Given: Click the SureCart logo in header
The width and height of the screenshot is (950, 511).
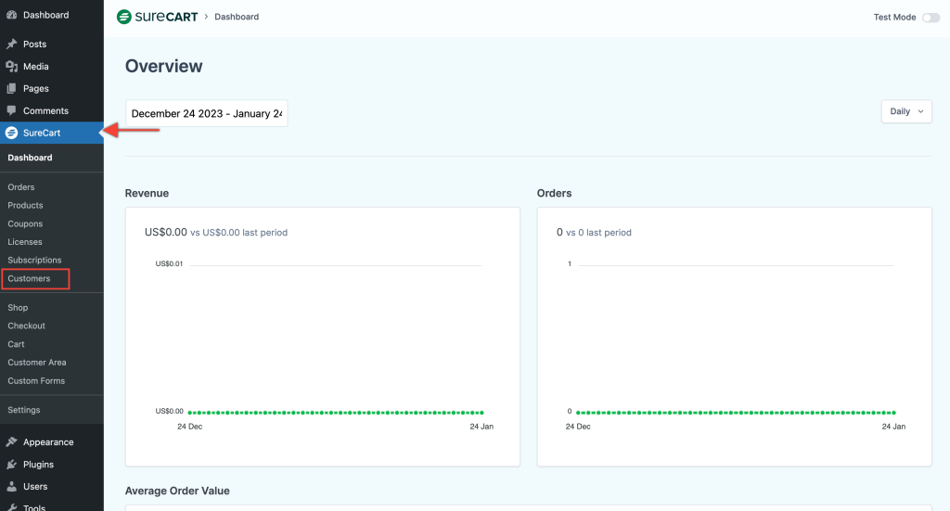Looking at the screenshot, I should (x=157, y=17).
